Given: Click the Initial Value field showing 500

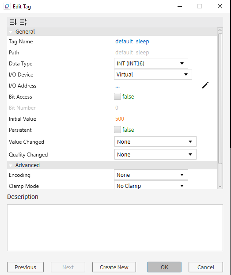Looking at the screenshot, I should (x=120, y=119).
